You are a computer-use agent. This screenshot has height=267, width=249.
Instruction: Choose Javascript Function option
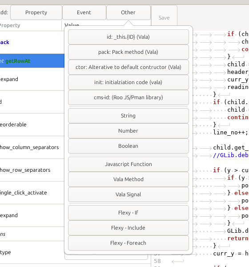(x=129, y=164)
